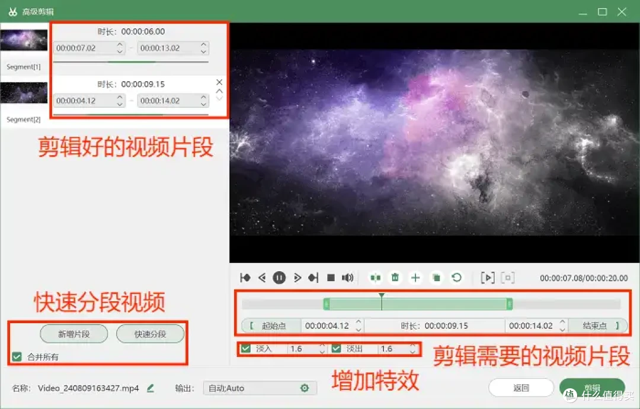Click the Segment[1] progress bar
The width and height of the screenshot is (640, 409).
(130, 62)
